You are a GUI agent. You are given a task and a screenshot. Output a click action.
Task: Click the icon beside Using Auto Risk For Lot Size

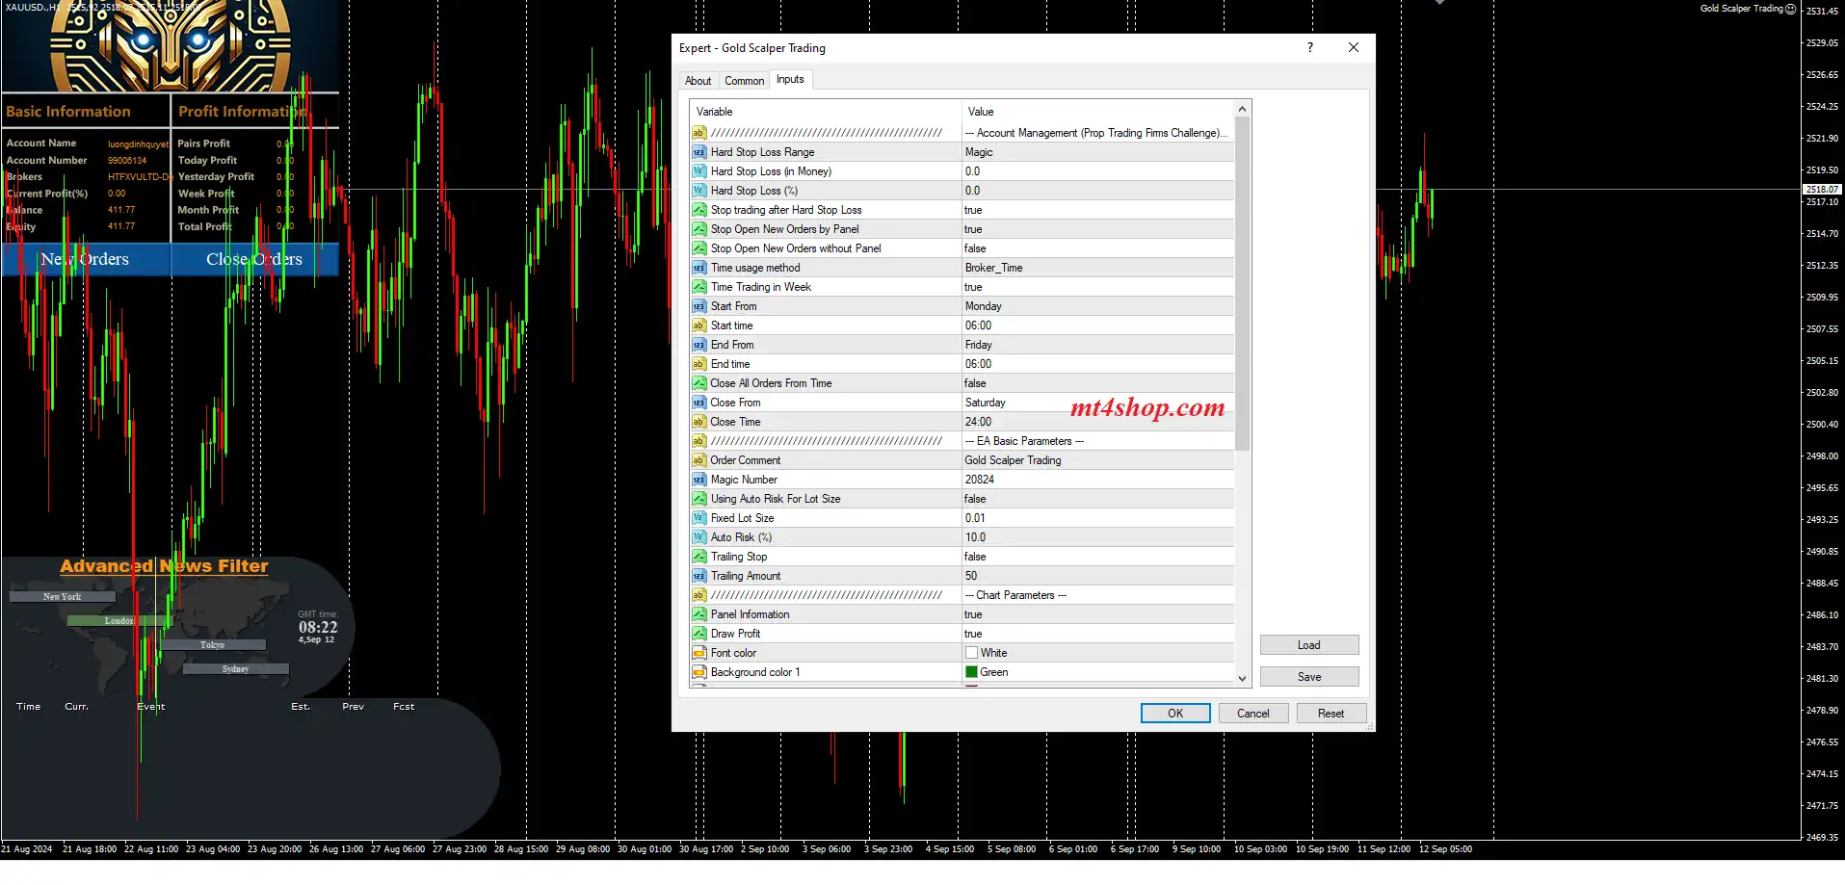(699, 499)
